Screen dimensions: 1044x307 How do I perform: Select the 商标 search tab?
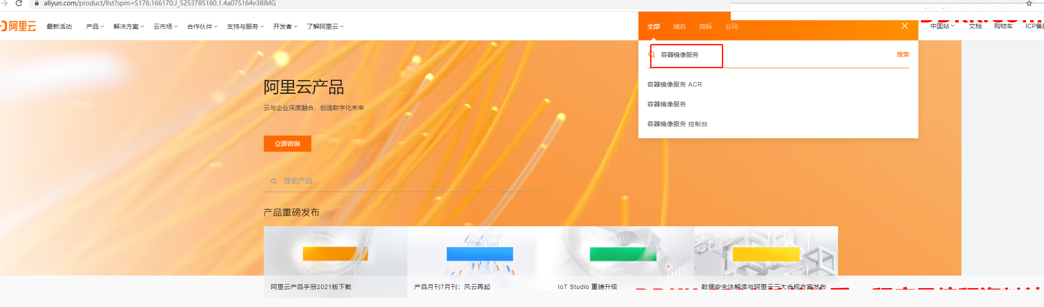coord(706,26)
